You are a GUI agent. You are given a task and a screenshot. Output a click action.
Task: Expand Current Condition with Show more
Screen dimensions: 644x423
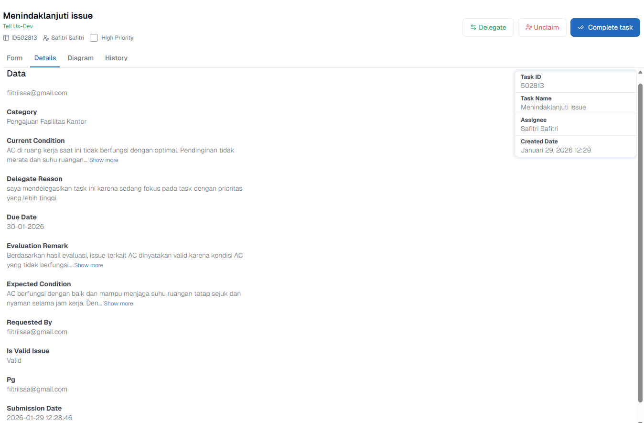point(104,160)
